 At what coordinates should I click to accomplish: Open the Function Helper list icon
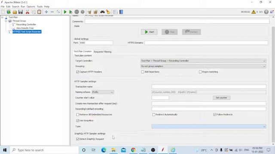coord(115,12)
